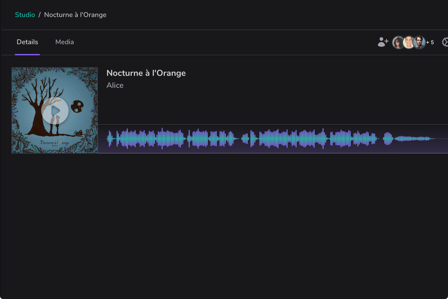Viewport: 448px width, 299px height.
Task: Click the play icon overlay on the cover
Action: (55, 111)
